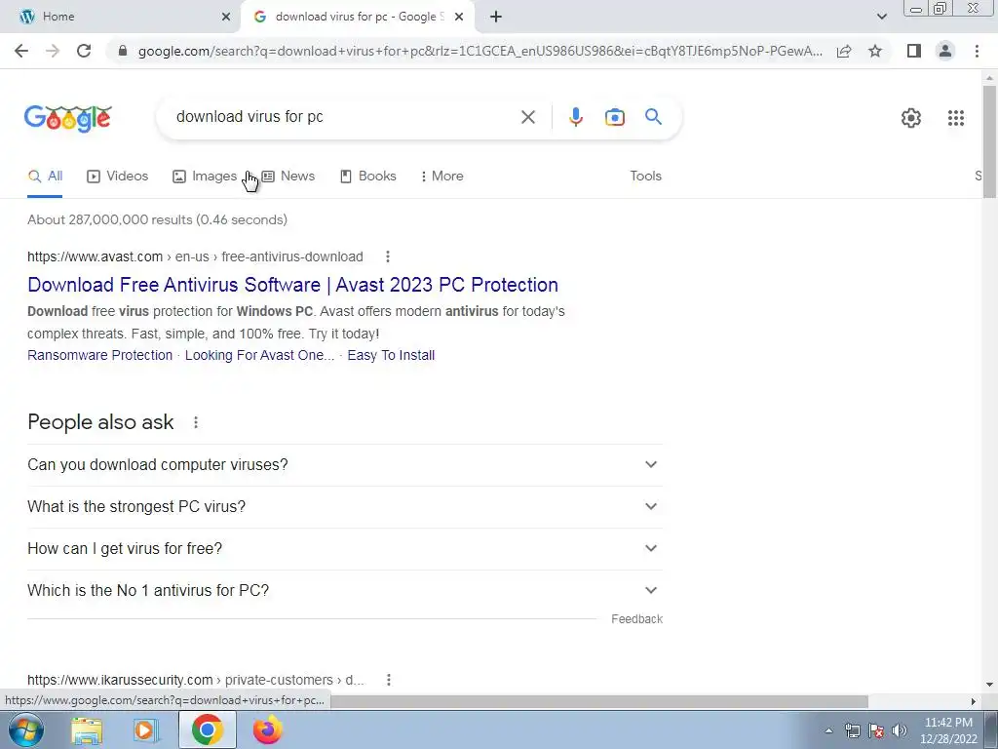Open Google quick settings gear
998x749 pixels.
[x=911, y=118]
